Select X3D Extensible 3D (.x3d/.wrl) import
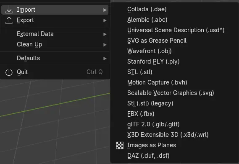239x164 pixels. tap(175, 135)
